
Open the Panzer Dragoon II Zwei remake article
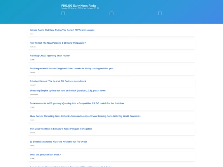pos(71,68)
